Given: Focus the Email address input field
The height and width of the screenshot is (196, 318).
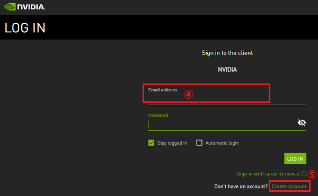Looking at the screenshot, I should 227,96.
